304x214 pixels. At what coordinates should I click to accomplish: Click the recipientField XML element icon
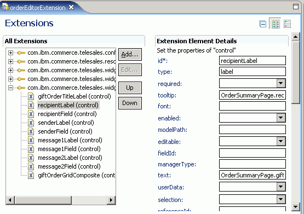[x=31, y=114]
